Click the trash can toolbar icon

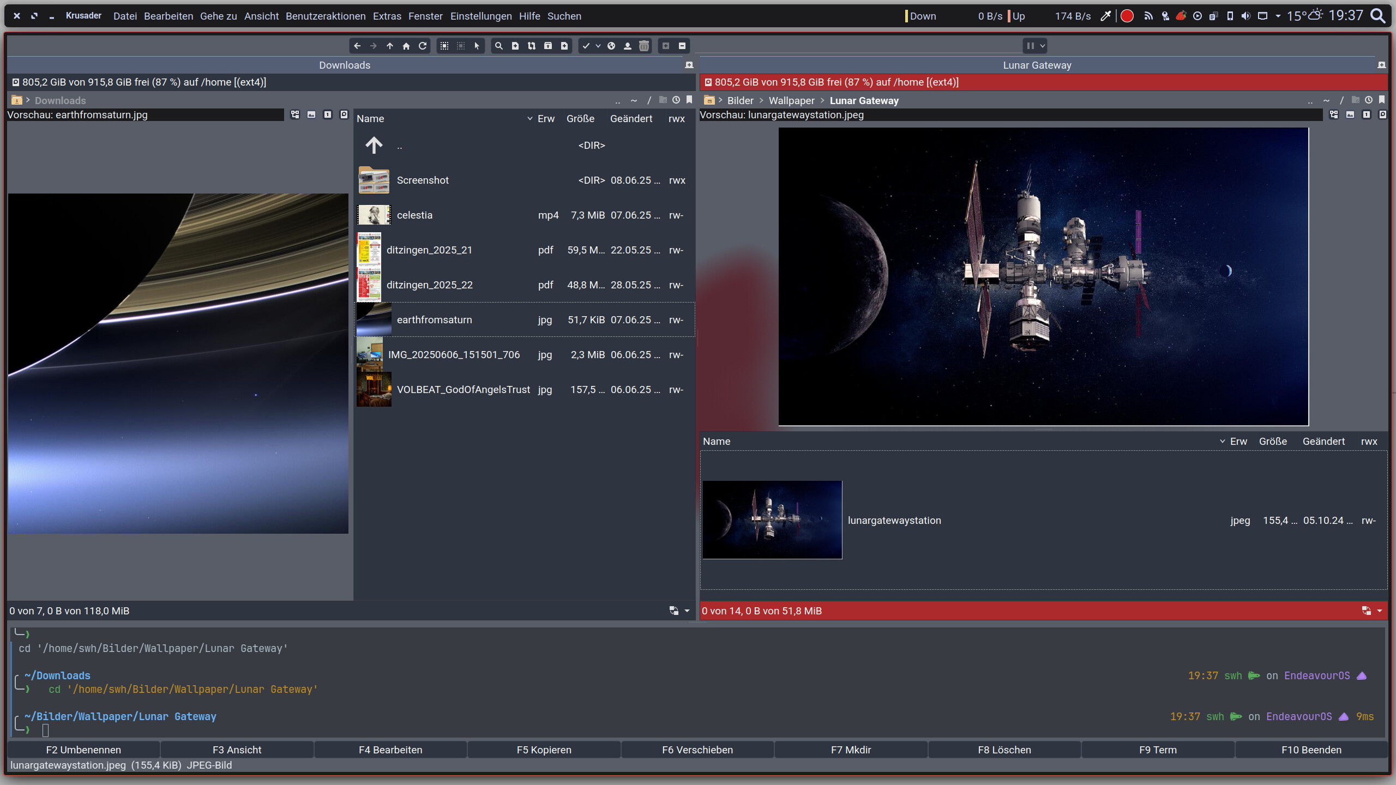[x=644, y=46]
